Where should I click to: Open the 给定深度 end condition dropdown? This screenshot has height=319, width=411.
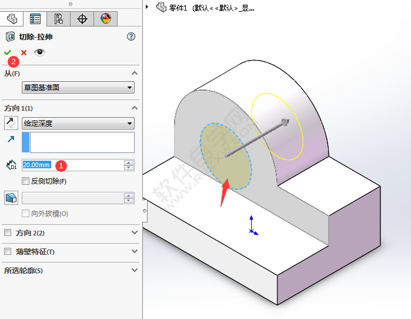tap(78, 123)
